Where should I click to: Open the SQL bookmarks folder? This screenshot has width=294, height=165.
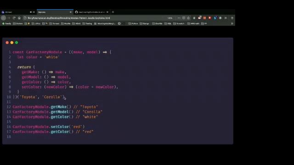point(168,23)
